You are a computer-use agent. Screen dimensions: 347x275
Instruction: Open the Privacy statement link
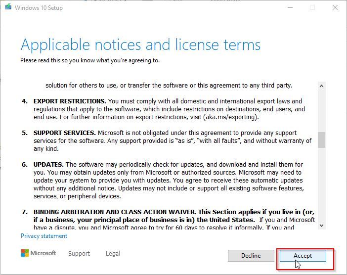point(44,236)
